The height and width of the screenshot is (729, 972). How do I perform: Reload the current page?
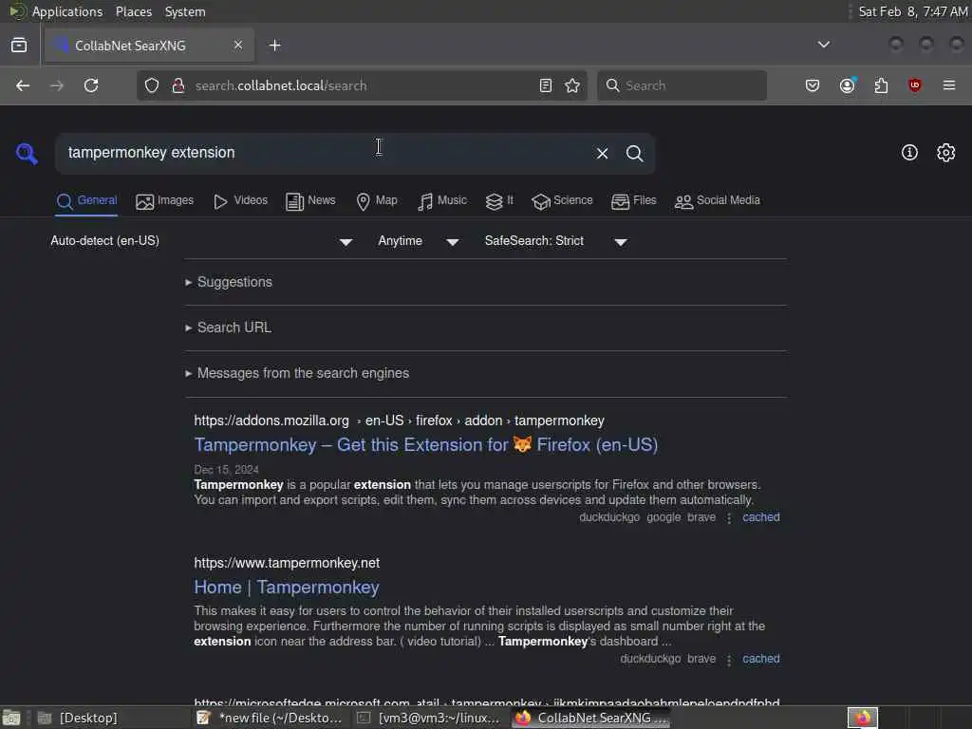click(x=91, y=85)
